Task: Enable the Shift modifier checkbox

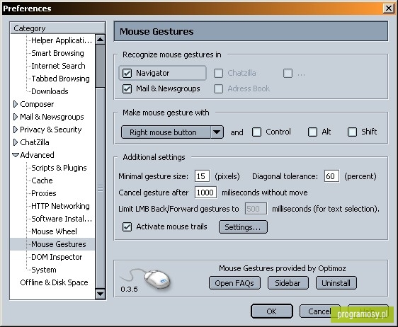Action: click(x=352, y=132)
